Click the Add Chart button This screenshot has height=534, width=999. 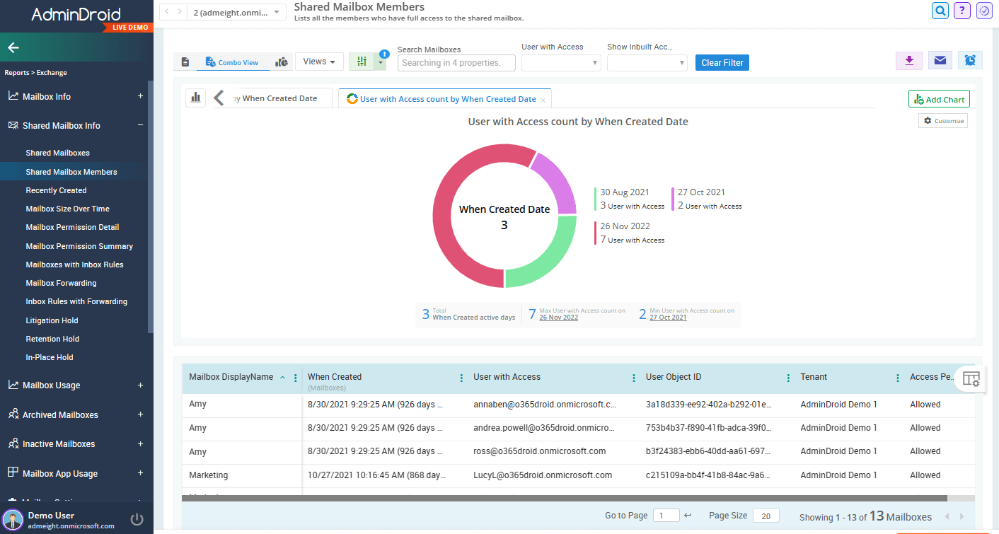click(x=939, y=99)
